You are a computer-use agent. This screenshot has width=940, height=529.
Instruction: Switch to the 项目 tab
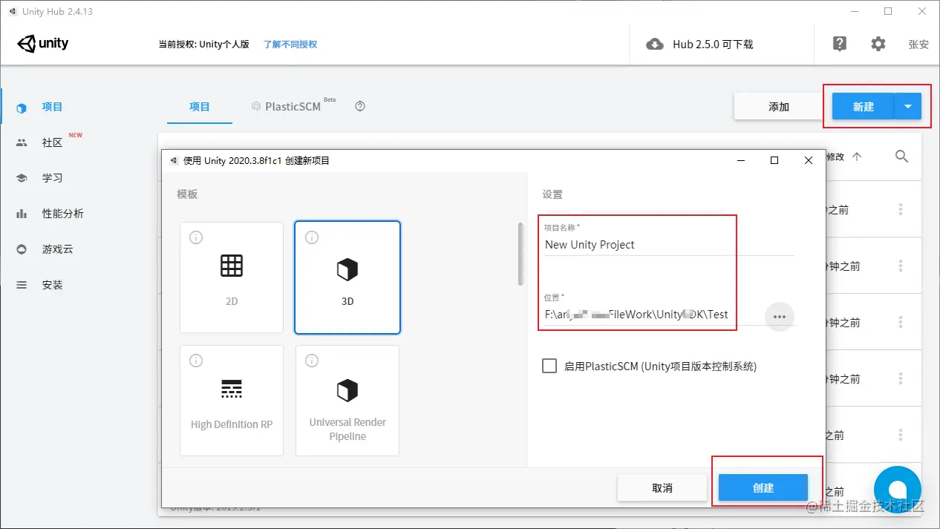tap(200, 107)
